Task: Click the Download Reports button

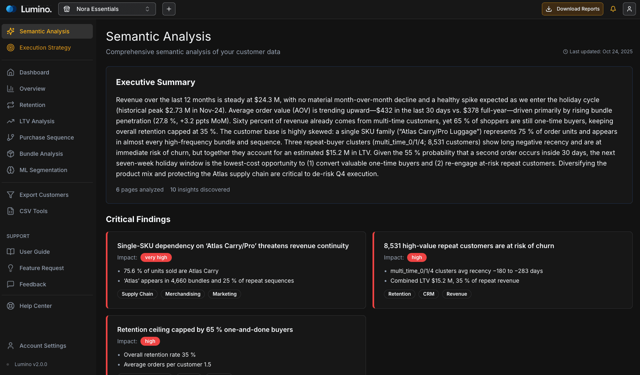Action: [572, 9]
